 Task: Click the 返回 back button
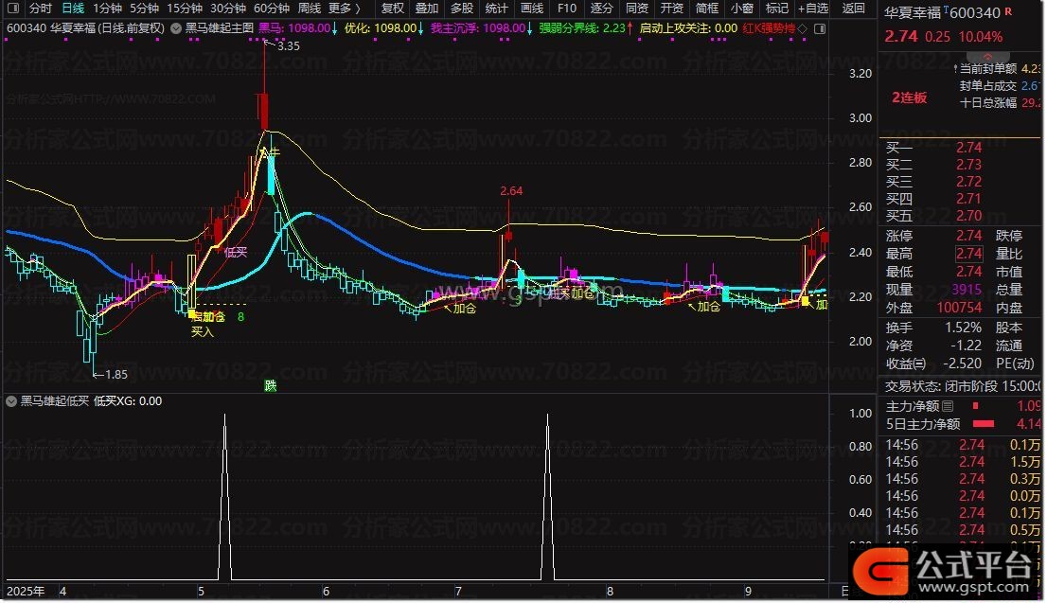click(x=853, y=9)
